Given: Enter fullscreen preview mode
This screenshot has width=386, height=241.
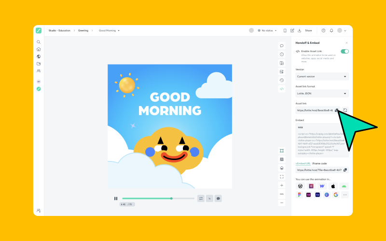Looking at the screenshot, I should (282, 176).
